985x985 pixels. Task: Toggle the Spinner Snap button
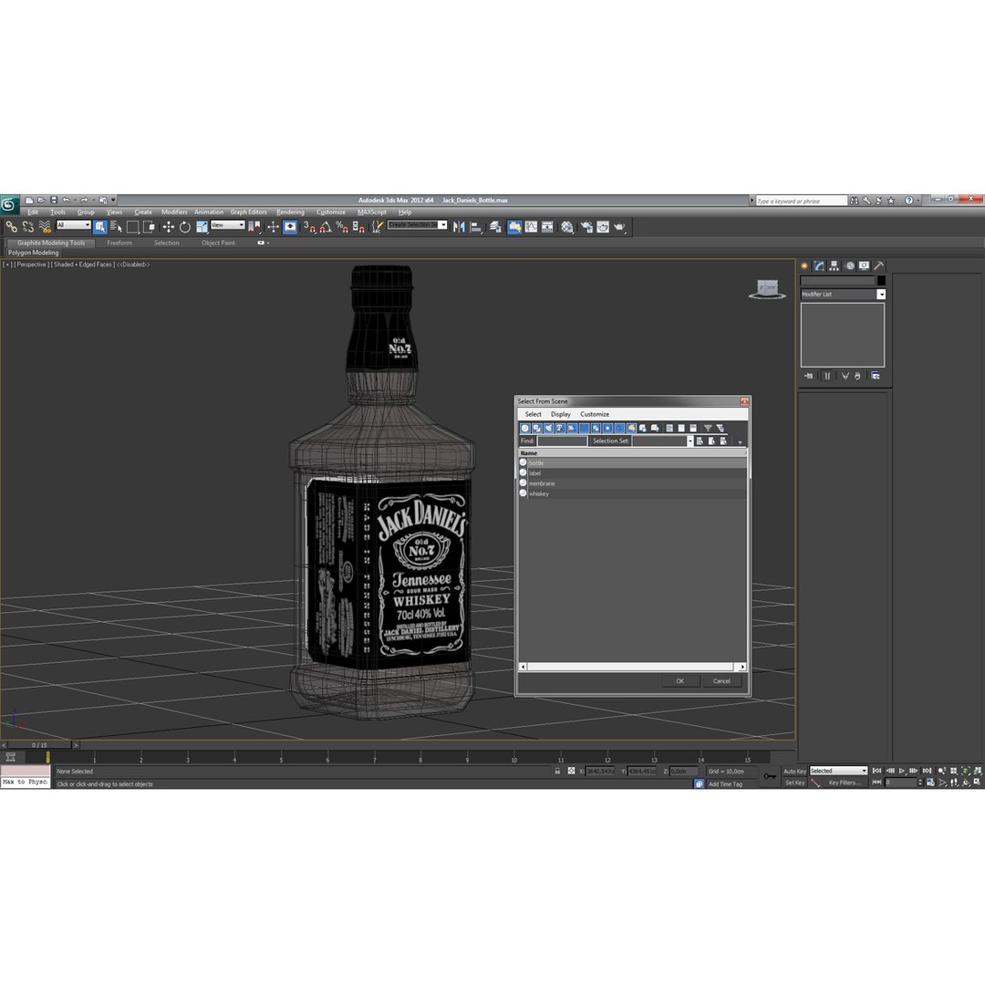(x=358, y=227)
